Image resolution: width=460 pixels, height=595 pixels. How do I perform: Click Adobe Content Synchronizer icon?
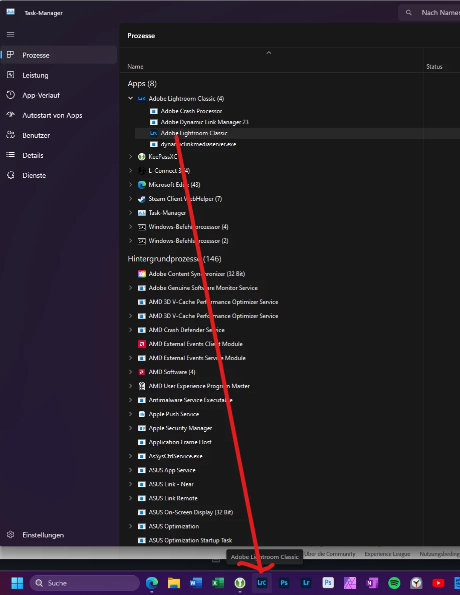click(142, 274)
